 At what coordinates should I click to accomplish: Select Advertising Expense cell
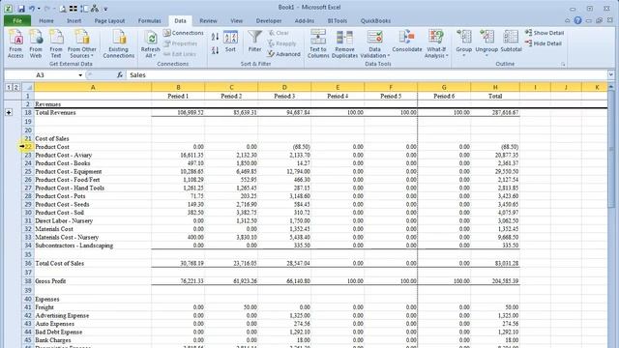93,316
